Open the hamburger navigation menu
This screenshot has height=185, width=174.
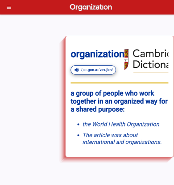pyautogui.click(x=9, y=7)
